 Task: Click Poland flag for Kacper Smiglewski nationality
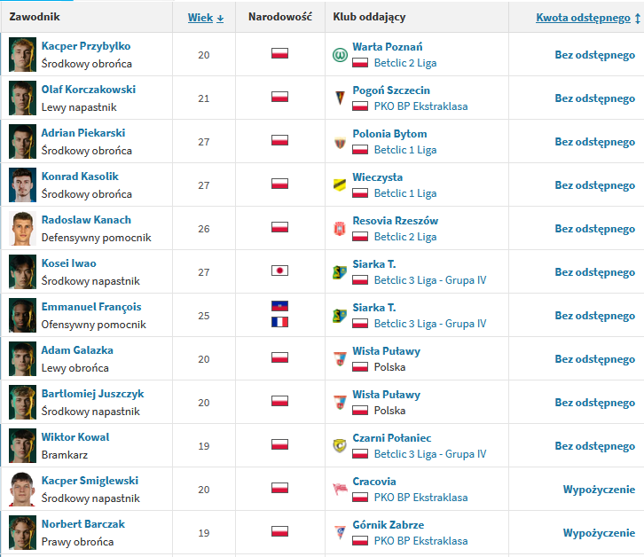coord(279,488)
